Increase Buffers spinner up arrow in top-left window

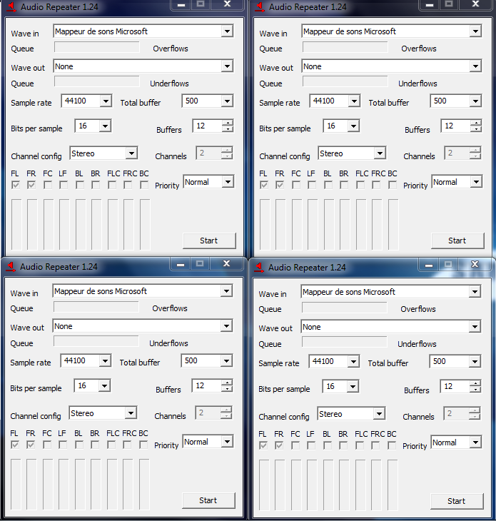[x=228, y=123]
